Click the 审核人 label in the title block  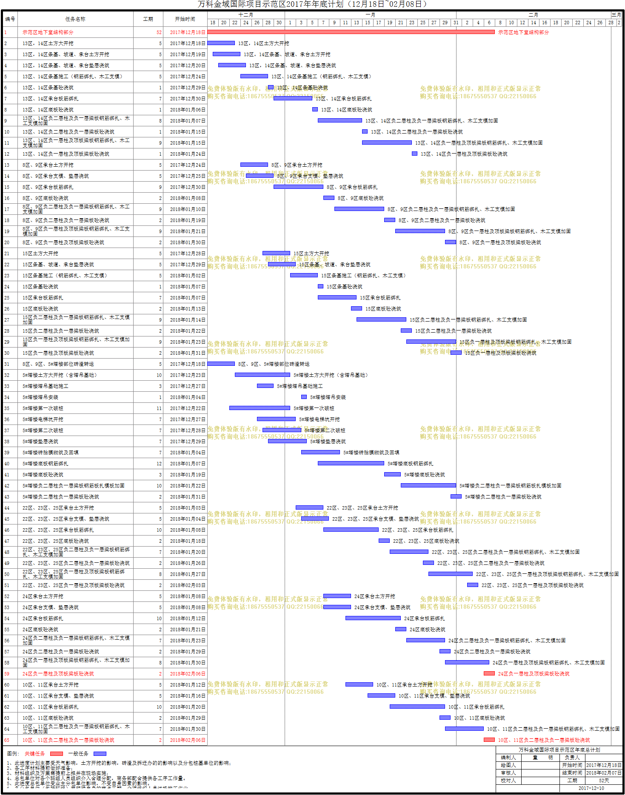(508, 773)
